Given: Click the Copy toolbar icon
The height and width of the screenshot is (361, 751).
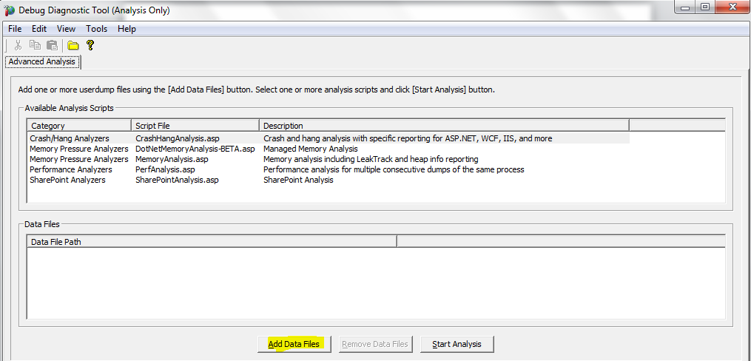Looking at the screenshot, I should [35, 45].
